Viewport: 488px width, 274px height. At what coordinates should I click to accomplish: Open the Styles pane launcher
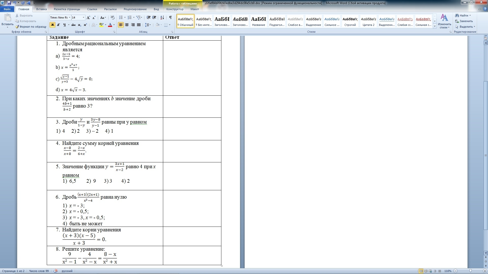pos(450,32)
